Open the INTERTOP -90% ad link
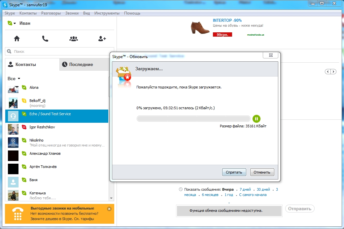Image resolution: width=344 pixels, height=229 pixels. pos(227,20)
